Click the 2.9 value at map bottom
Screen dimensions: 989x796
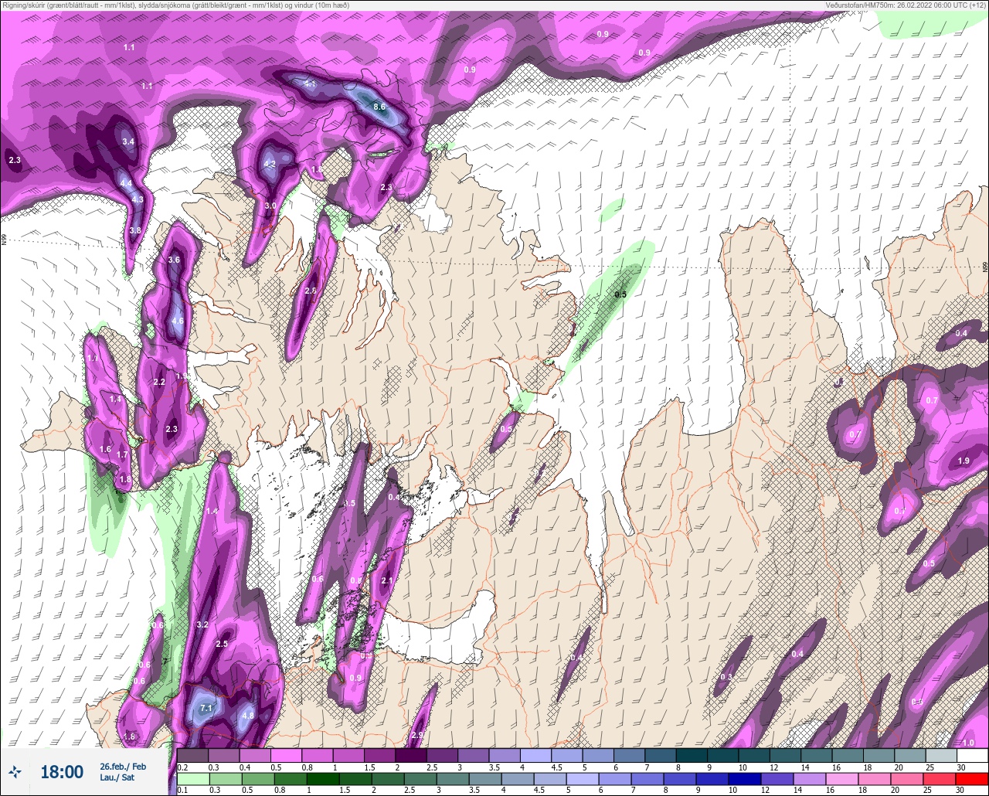tap(418, 735)
